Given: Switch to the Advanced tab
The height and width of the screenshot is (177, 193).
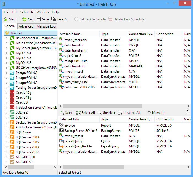Looking at the screenshot, I should (26, 26).
